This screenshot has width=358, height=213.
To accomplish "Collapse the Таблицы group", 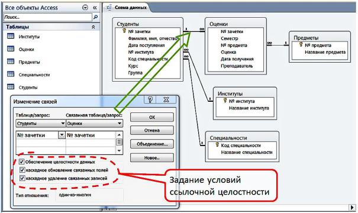I will [93, 27].
